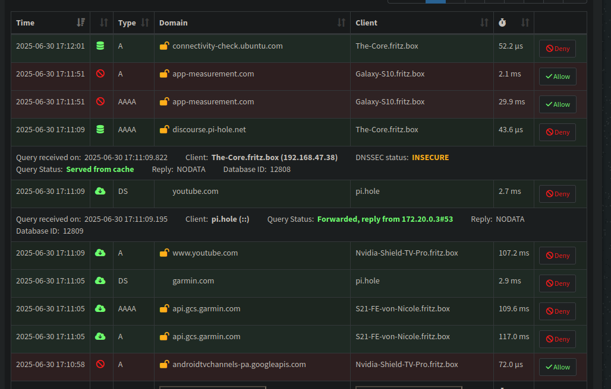This screenshot has width=611, height=389.
Task: Click the padlock on the api.gcs.garmin.com type A row
Action: (x=165, y=337)
